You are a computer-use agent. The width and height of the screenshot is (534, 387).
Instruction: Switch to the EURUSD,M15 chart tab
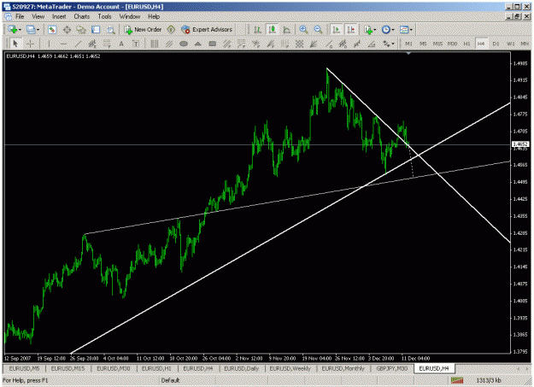point(67,368)
